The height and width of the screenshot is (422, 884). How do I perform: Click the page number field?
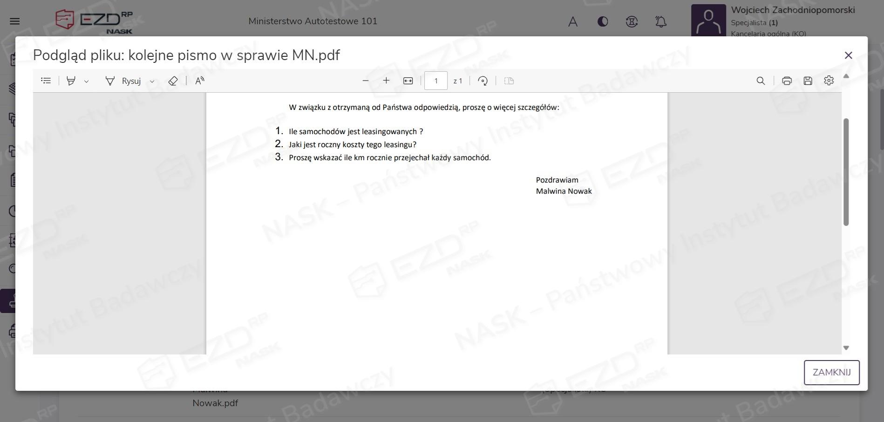point(435,81)
